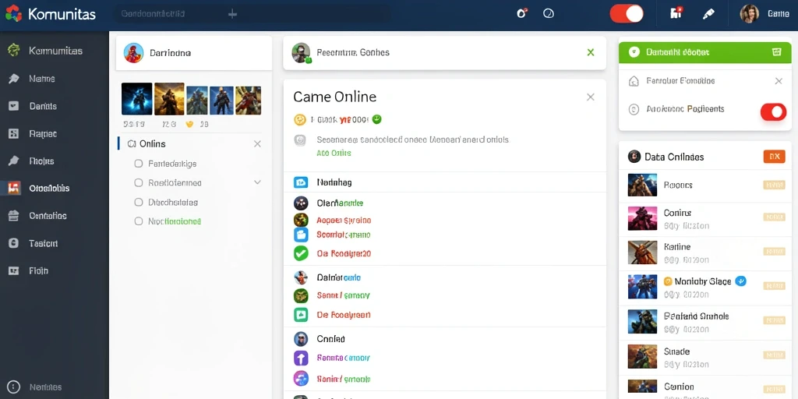This screenshot has height=399, width=798.
Task: Select the Fantledakigs radio option
Action: (139, 164)
